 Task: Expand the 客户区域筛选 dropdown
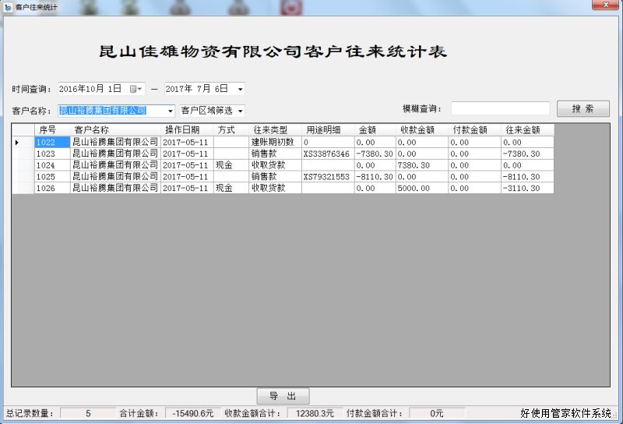(x=240, y=111)
